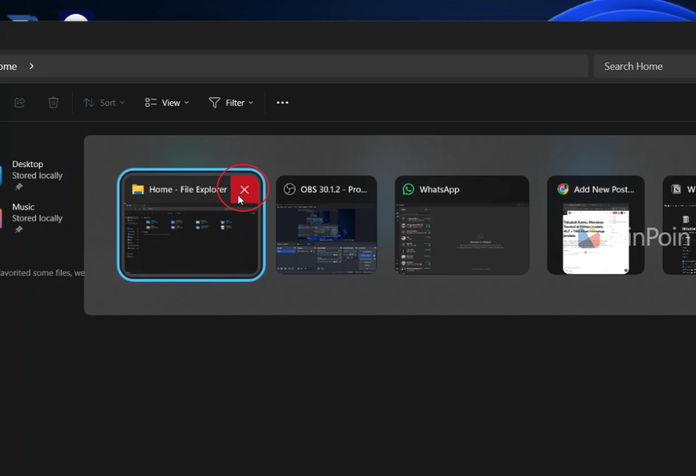Open the View dropdown
The width and height of the screenshot is (696, 476).
click(x=167, y=103)
